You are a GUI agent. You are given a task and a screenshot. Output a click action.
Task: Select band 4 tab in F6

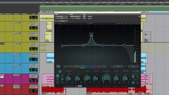tap(88, 66)
